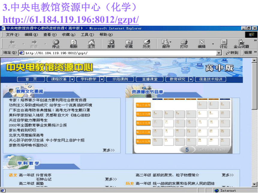Screen dimensions: 258x193
Task: Click the page icon in address bar
Action: (x=22, y=53)
